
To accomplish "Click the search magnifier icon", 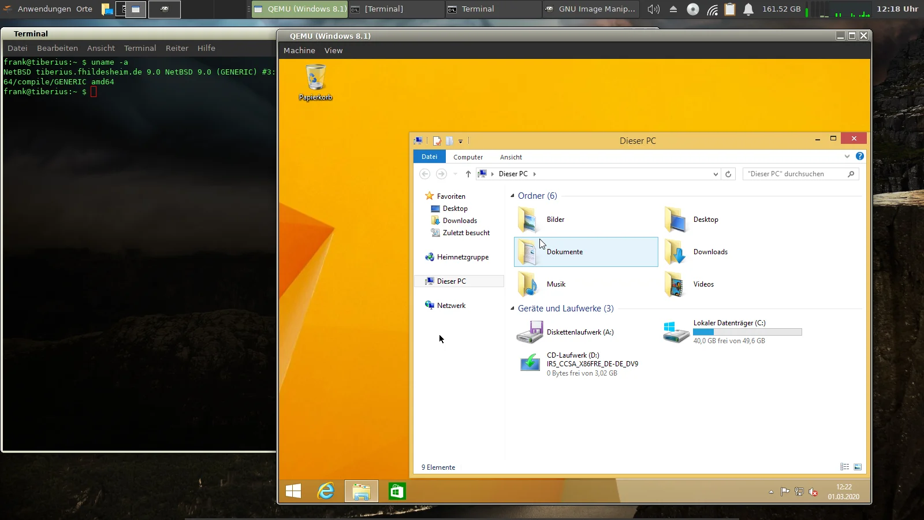I will click(x=851, y=174).
